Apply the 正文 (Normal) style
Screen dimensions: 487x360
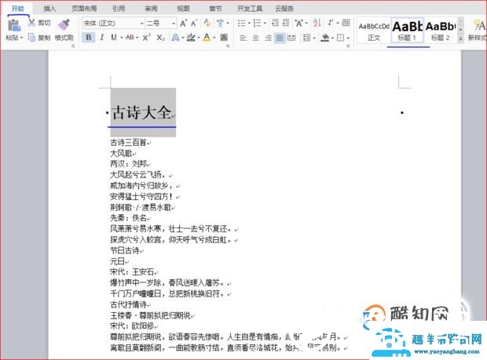pos(374,31)
